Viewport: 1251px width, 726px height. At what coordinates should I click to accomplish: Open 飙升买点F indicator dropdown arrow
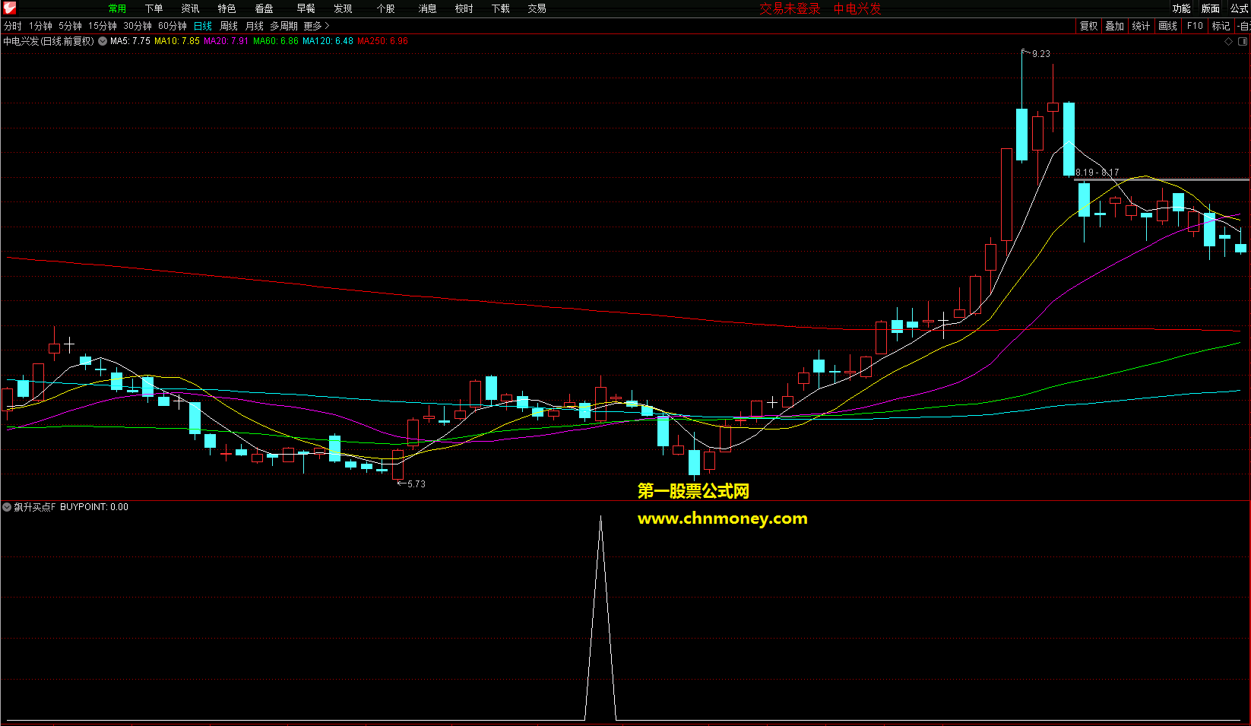coord(7,507)
